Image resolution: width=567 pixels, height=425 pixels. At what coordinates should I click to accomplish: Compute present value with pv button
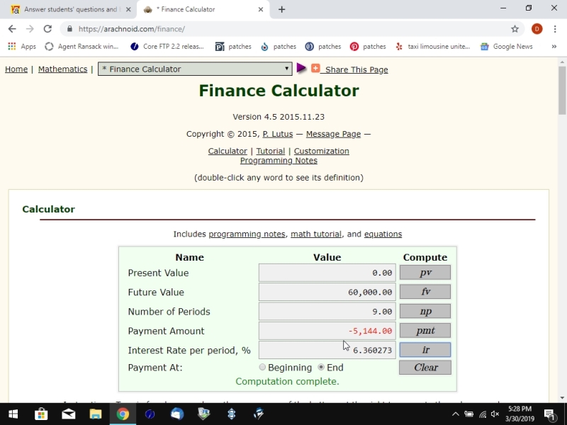tap(425, 273)
